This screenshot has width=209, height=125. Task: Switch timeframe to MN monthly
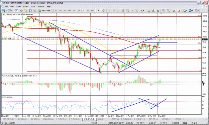coord(93,11)
